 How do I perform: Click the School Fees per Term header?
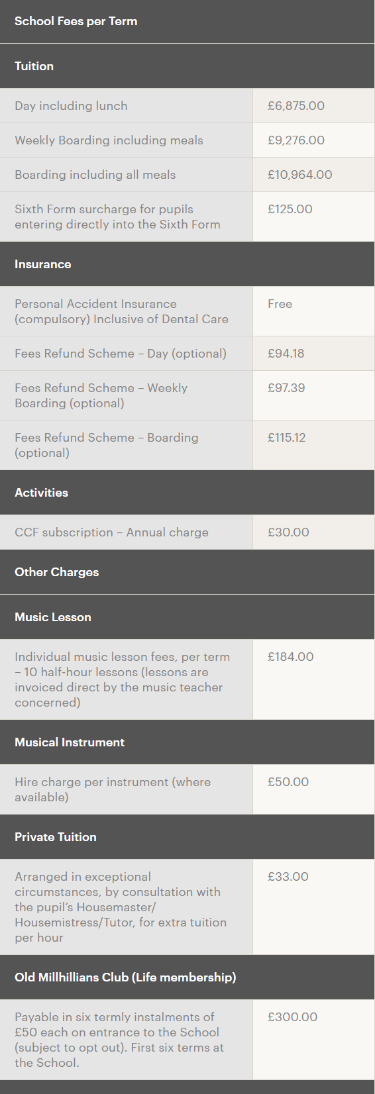click(x=76, y=21)
